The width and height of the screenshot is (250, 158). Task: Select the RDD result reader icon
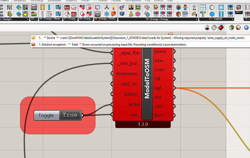tap(170, 14)
